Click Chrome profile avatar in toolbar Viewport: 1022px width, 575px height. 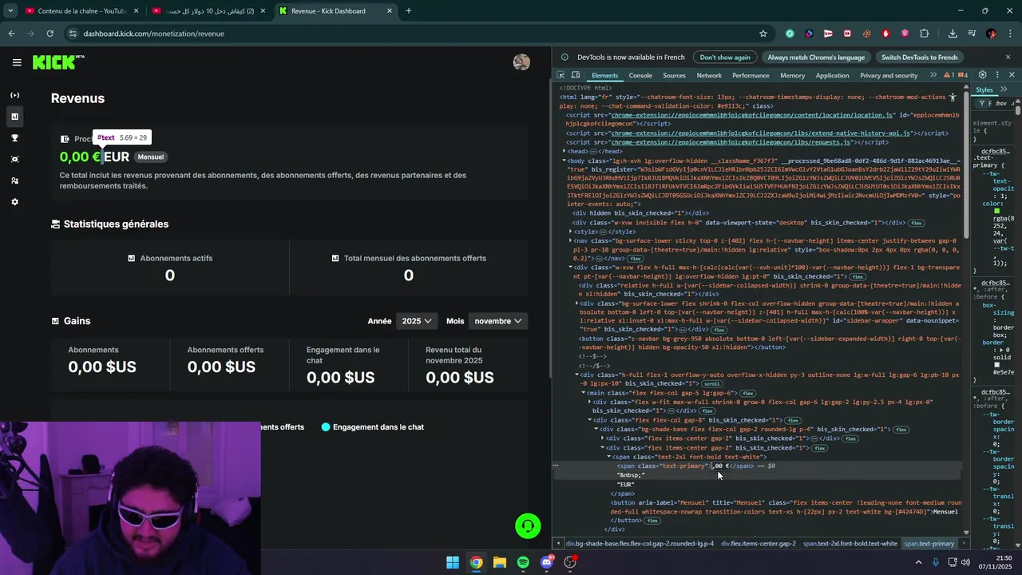(991, 34)
